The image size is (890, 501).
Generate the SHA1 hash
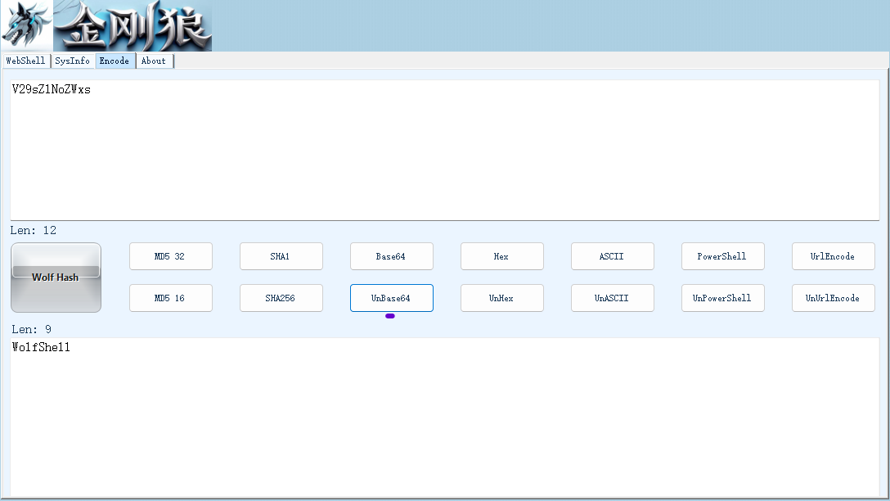[x=281, y=256]
